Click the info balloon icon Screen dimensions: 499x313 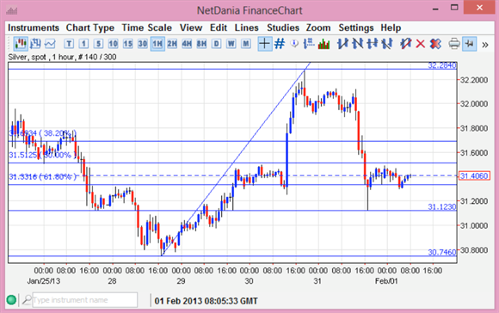point(294,44)
